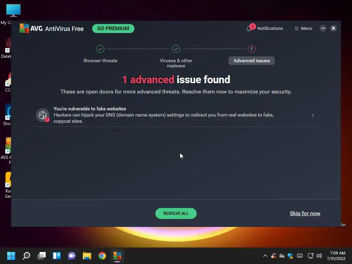
Task: Launch Google Chrome from taskbar
Action: [102, 256]
